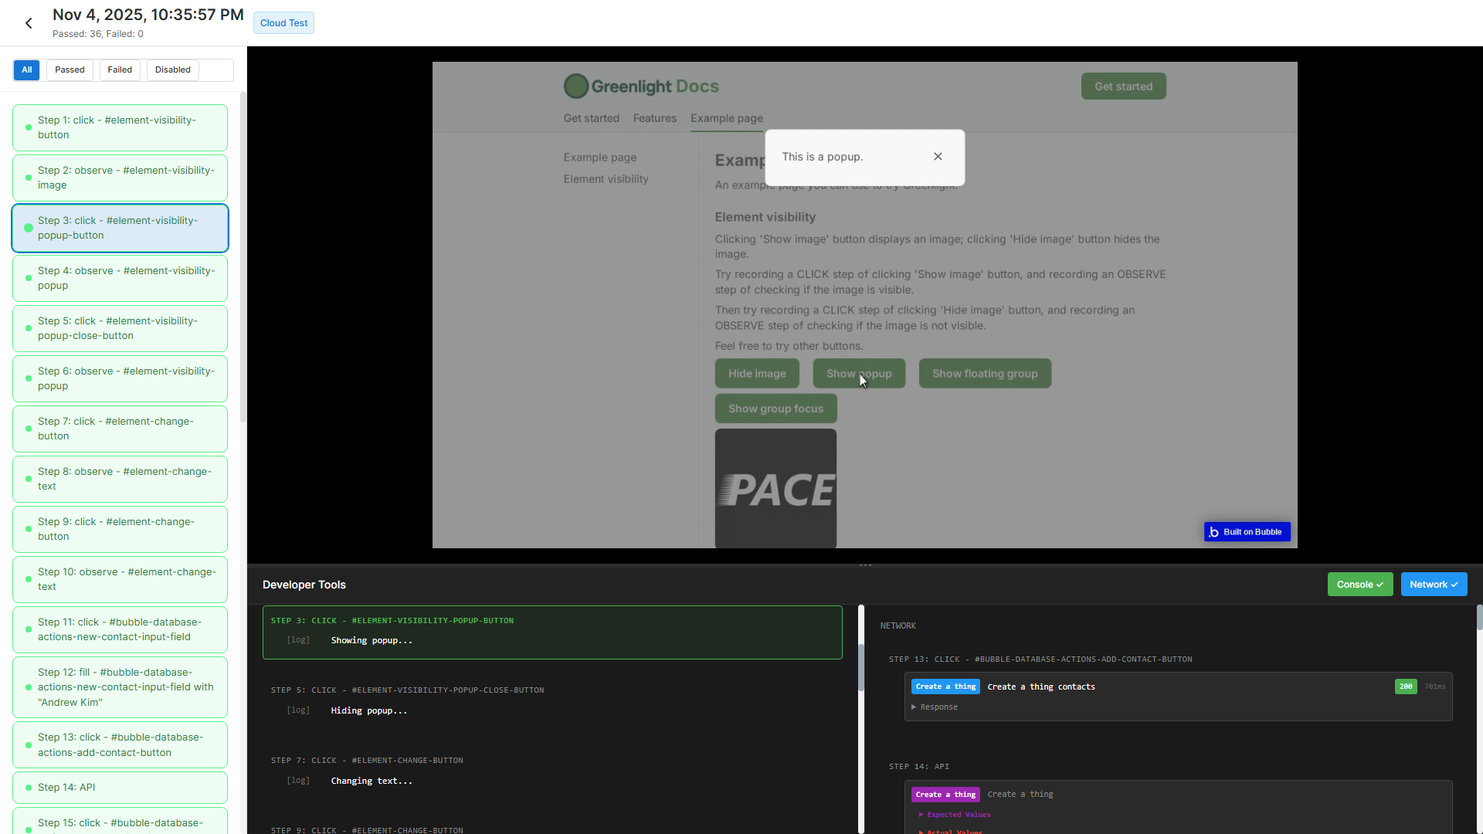
Task: Click the PACE image thumbnail
Action: point(775,488)
